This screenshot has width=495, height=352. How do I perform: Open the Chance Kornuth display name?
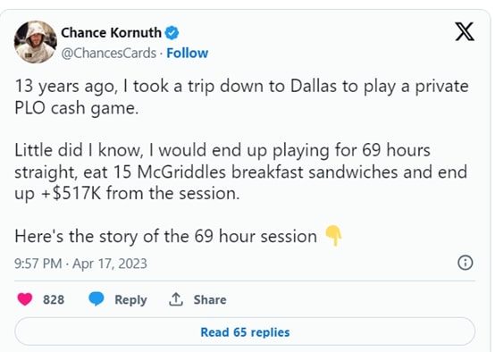coord(111,33)
